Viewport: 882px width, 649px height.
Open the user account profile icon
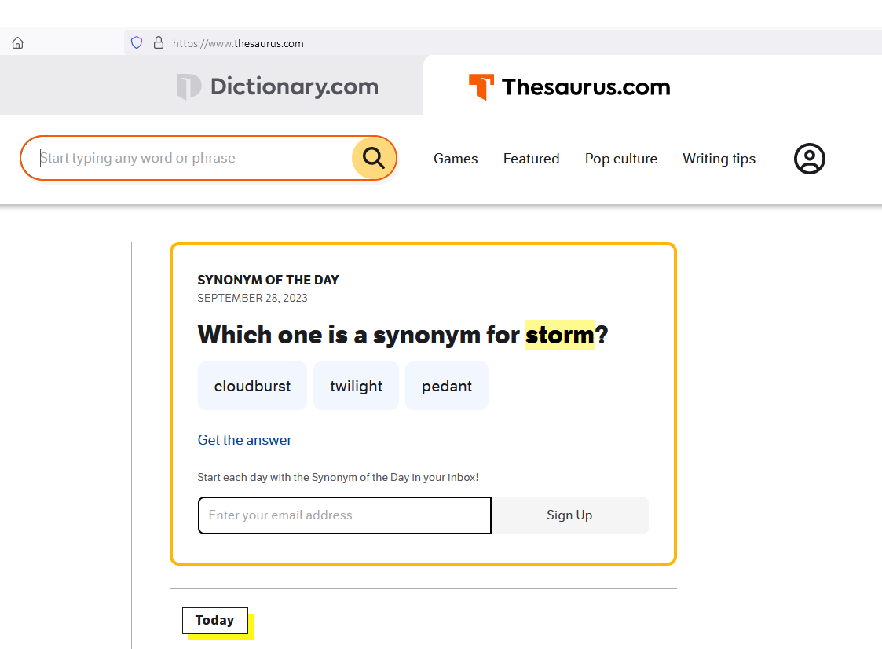[x=809, y=159]
